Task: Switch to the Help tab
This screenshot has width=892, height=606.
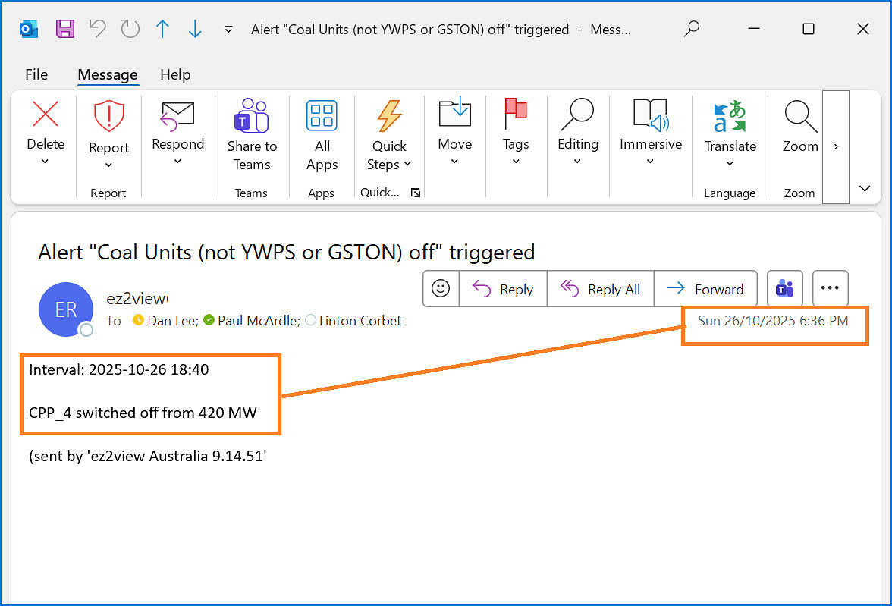Action: click(x=175, y=74)
